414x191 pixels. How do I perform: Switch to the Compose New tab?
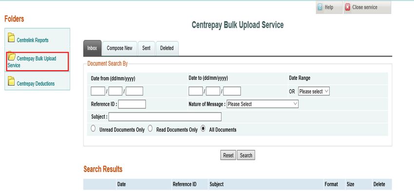click(120, 48)
